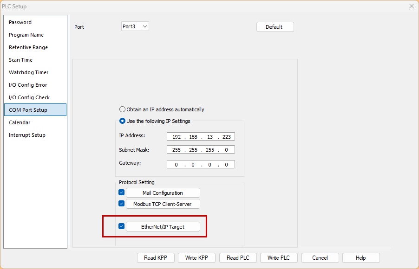Image resolution: width=419 pixels, height=269 pixels.
Task: Uncheck the Modbus TCP Client-Server checkbox
Action: click(121, 204)
